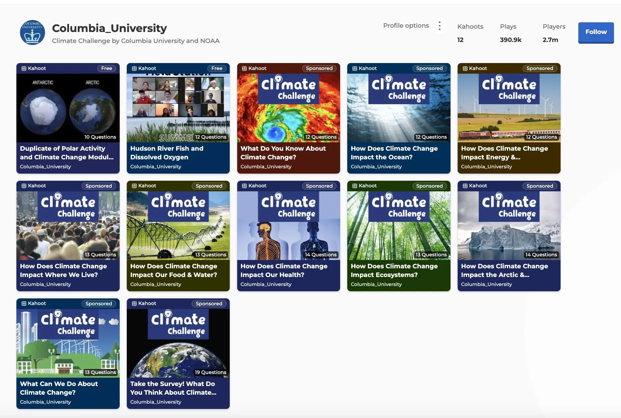621x418 pixels.
Task: Open Impact Our Health kahoot title
Action: pos(284,270)
